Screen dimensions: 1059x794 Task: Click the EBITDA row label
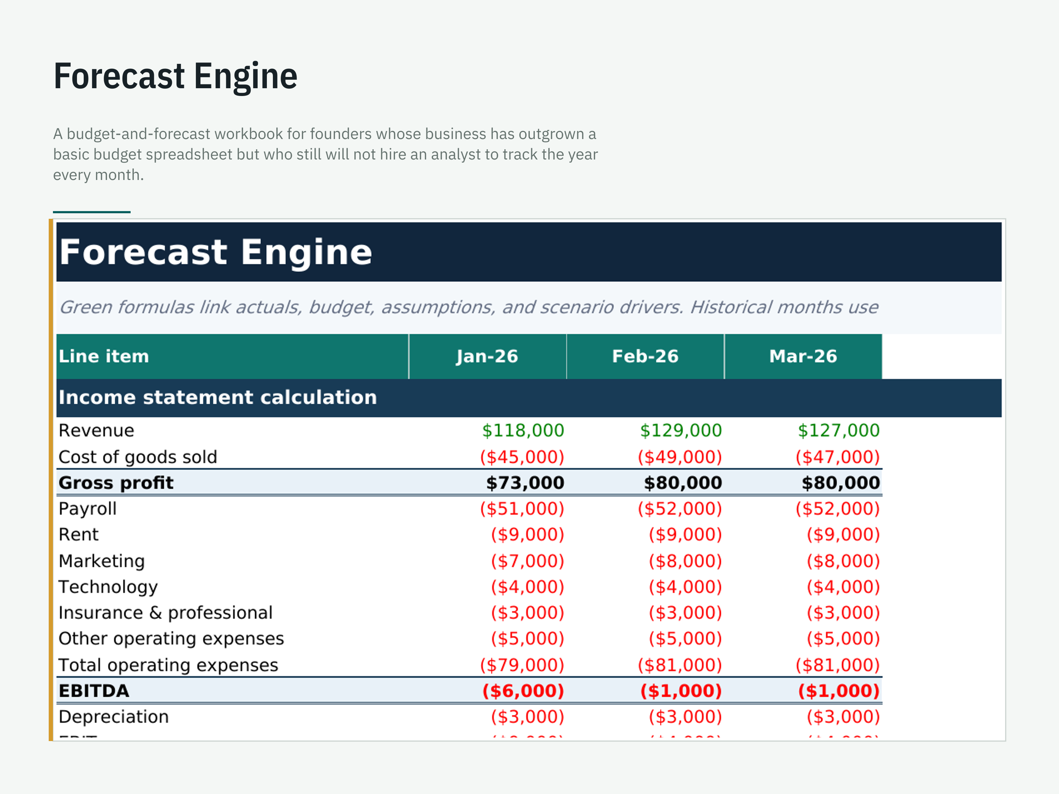pyautogui.click(x=94, y=691)
